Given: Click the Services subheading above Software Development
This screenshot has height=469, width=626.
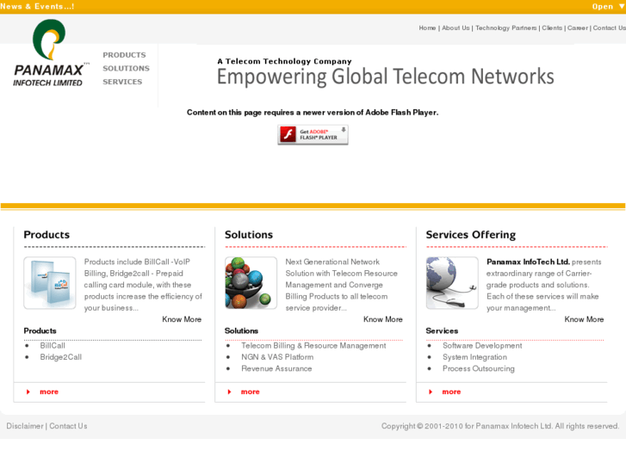Looking at the screenshot, I should click(442, 331).
